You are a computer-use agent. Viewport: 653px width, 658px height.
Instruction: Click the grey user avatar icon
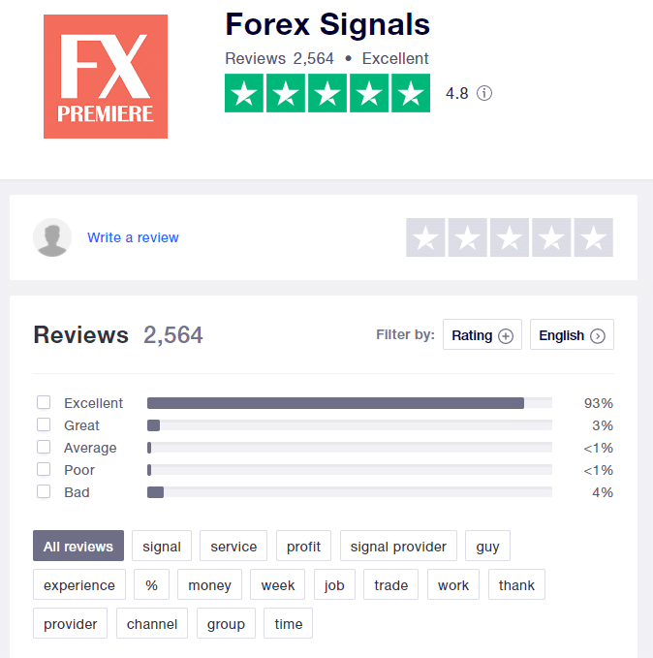[52, 237]
